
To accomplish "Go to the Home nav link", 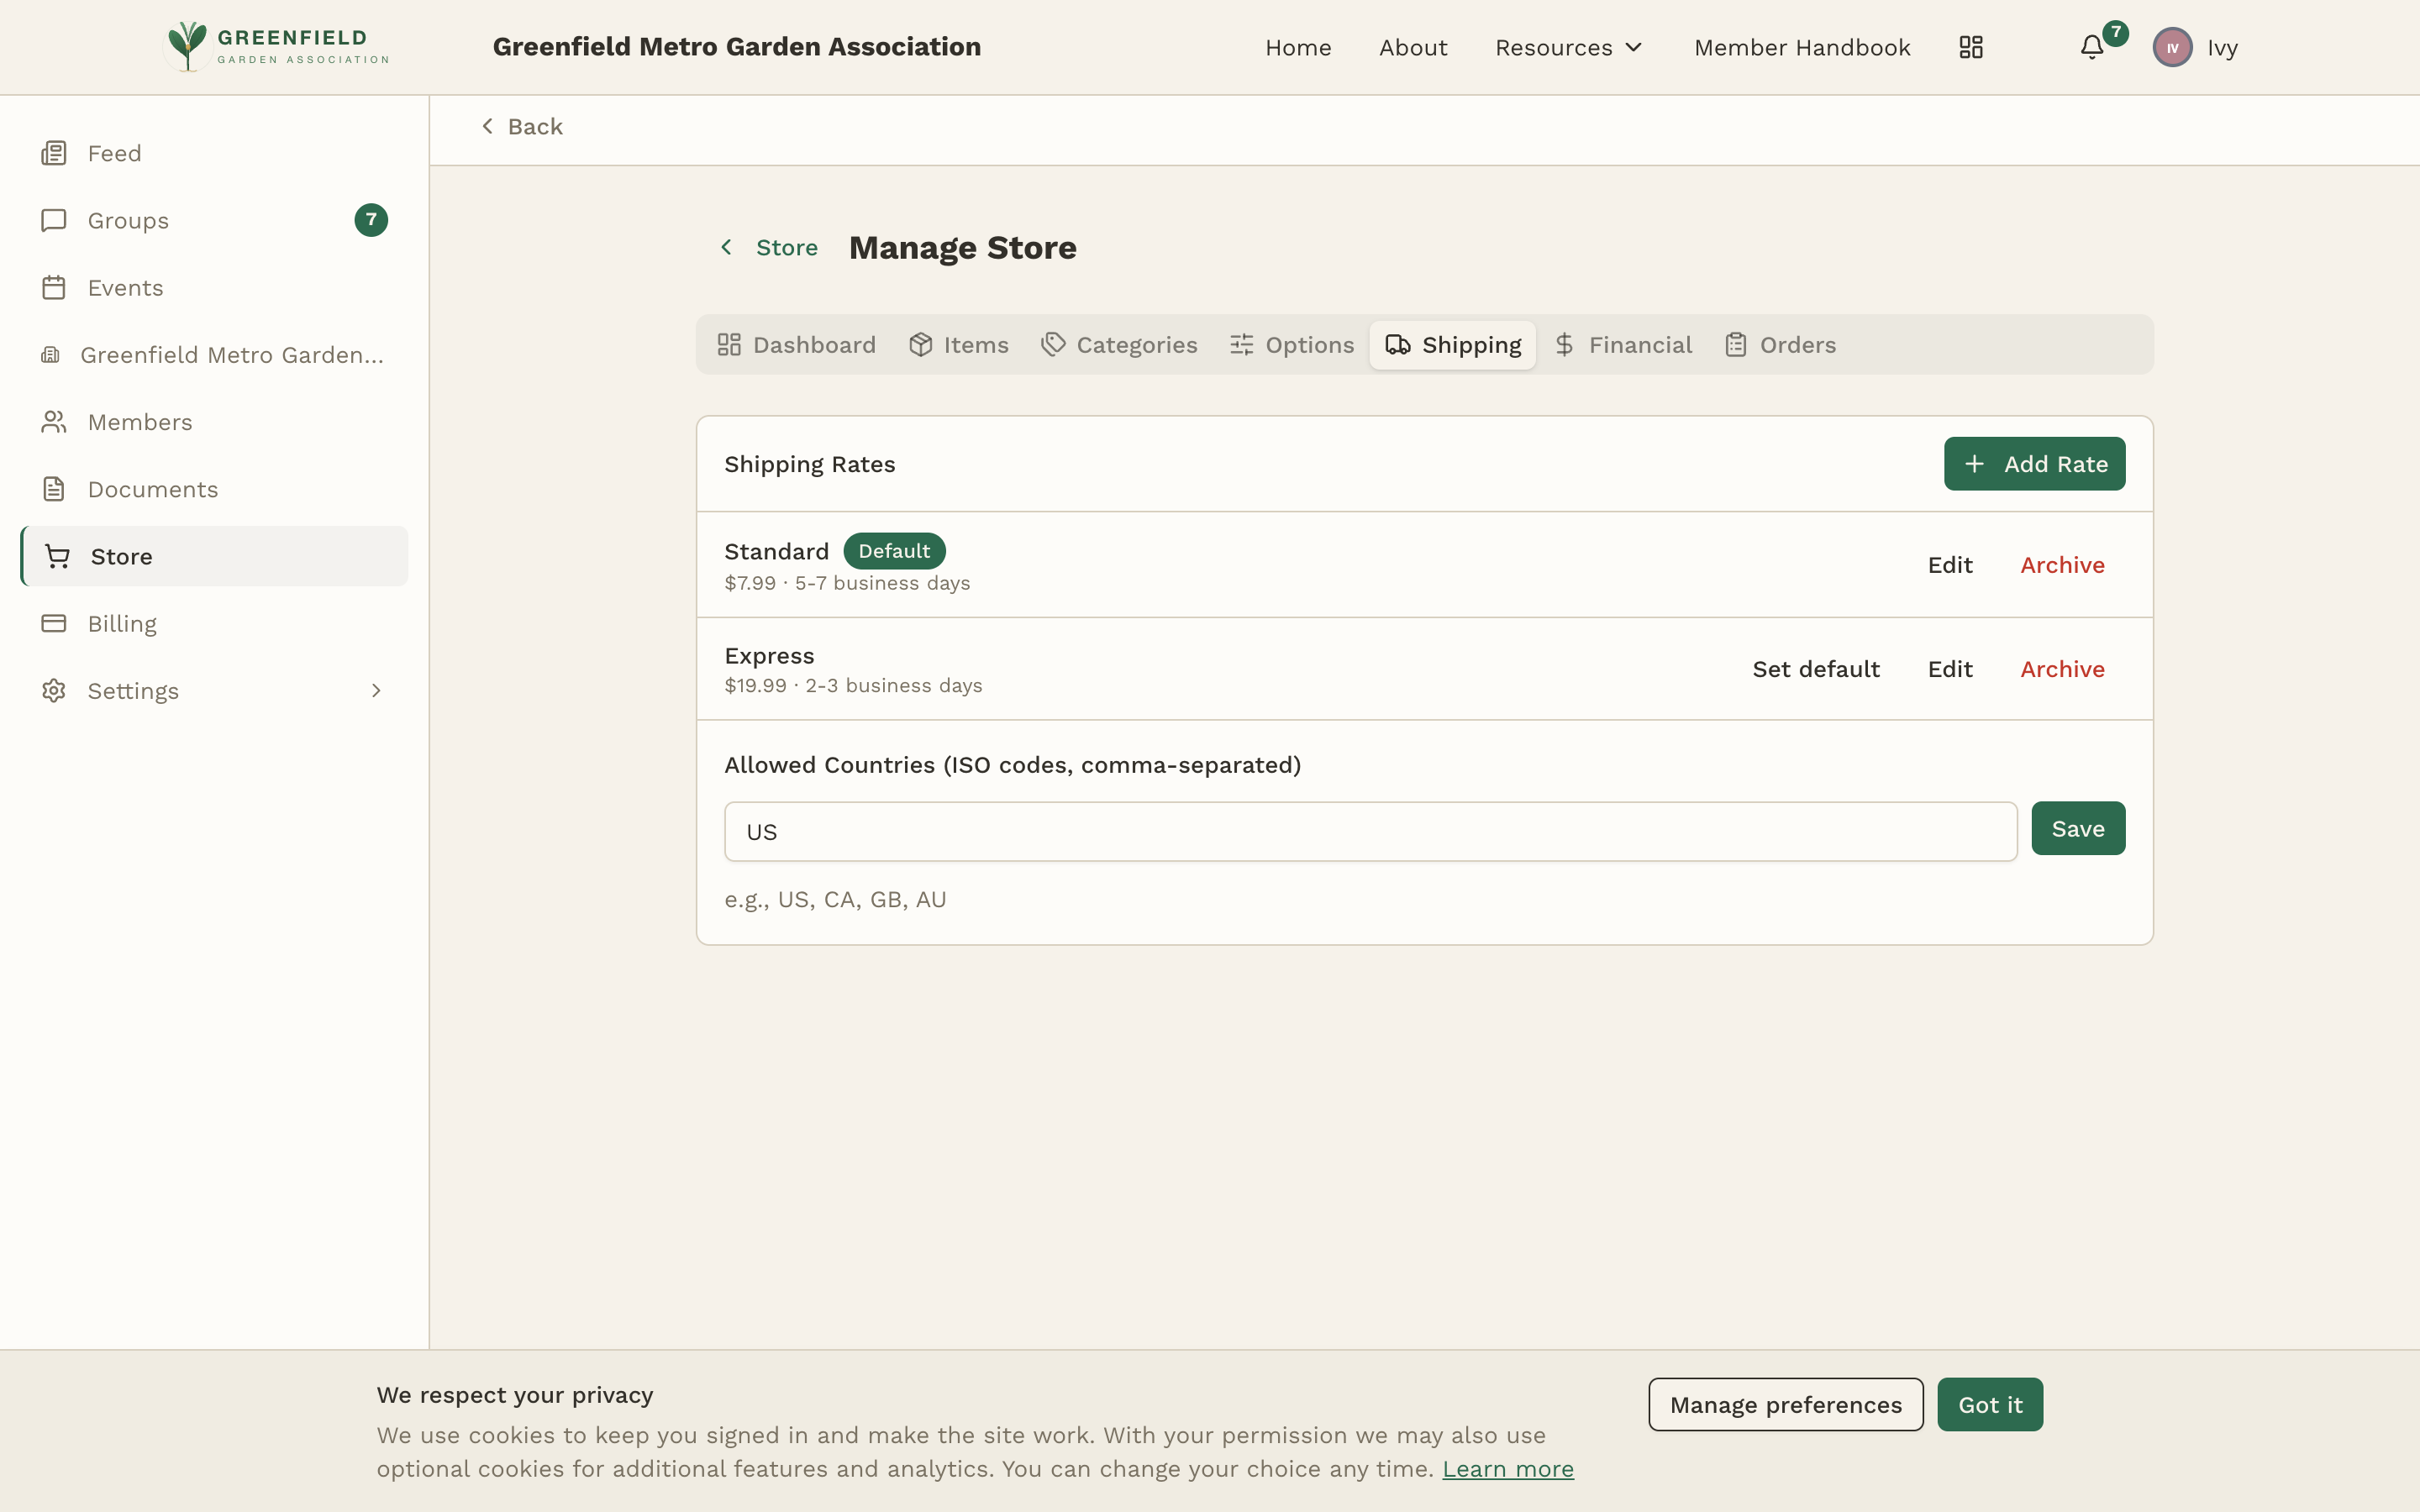I will point(1298,47).
